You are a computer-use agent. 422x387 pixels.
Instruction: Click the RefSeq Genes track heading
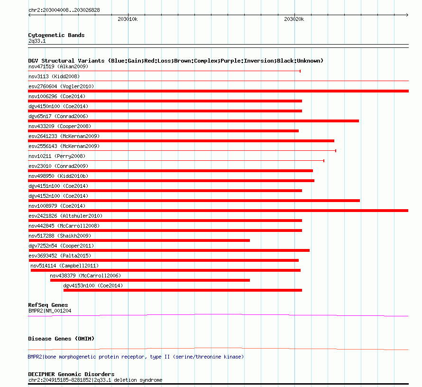coord(48,305)
